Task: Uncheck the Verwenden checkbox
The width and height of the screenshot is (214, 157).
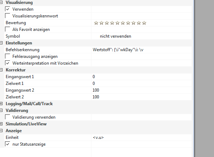Action: click(8, 9)
